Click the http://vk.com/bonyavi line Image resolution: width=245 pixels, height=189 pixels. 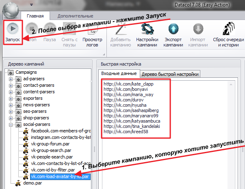(126, 90)
